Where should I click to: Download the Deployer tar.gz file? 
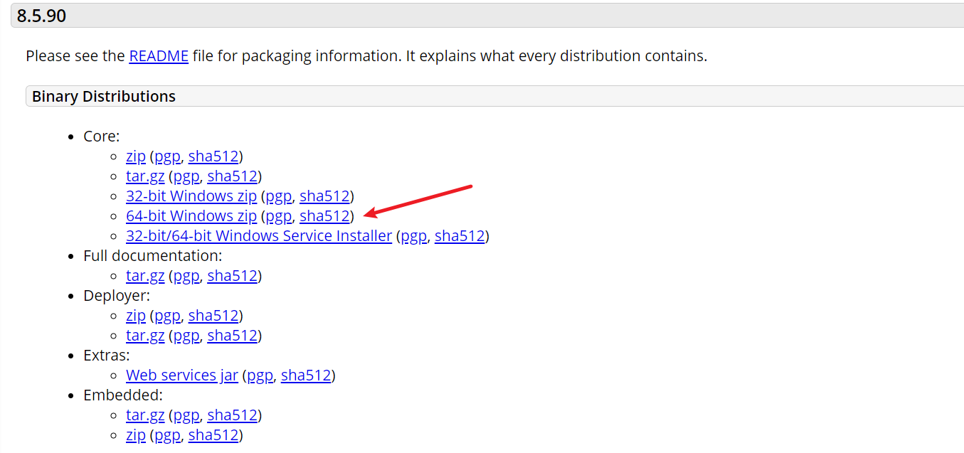click(145, 336)
